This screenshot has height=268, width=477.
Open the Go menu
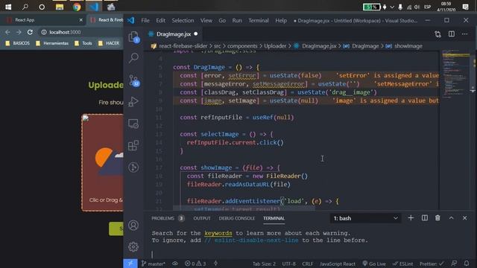pyautogui.click(x=222, y=20)
